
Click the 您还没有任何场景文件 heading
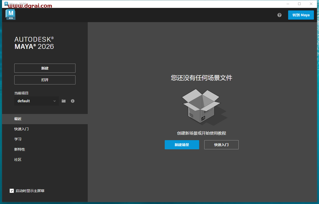point(202,78)
